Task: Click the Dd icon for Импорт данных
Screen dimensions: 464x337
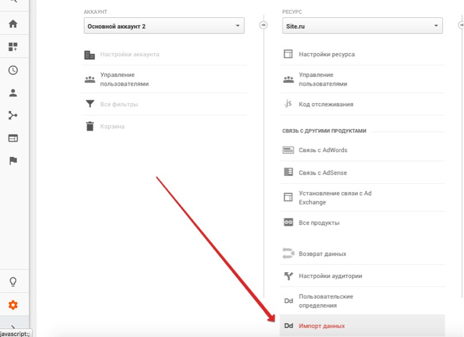Action: coord(289,326)
